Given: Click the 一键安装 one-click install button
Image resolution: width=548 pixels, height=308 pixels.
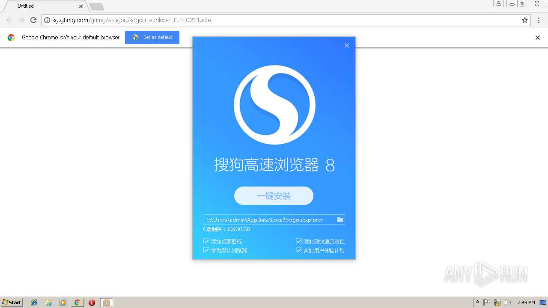Looking at the screenshot, I should [x=274, y=196].
